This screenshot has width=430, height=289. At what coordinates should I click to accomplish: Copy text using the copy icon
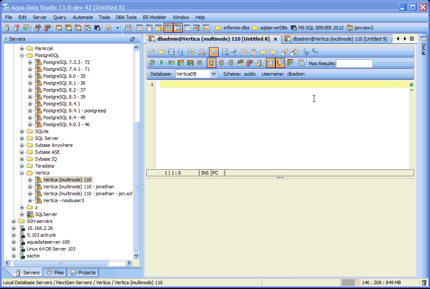tap(244, 52)
